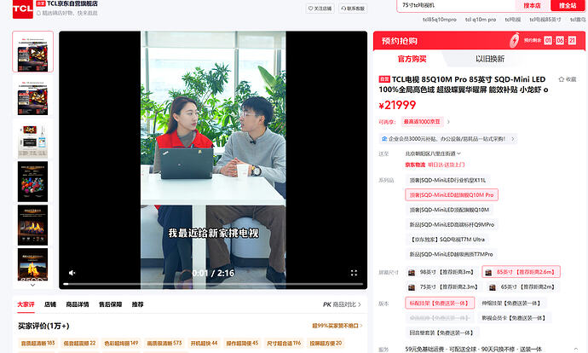Click the 98英寸 option's TV image

[412, 272]
